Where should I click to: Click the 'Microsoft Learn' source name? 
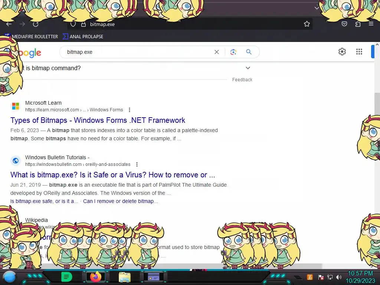click(x=43, y=103)
